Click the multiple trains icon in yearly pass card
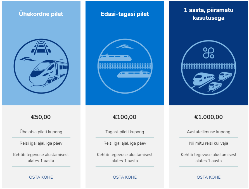Screen dimensions: 249x189 (209, 67)
